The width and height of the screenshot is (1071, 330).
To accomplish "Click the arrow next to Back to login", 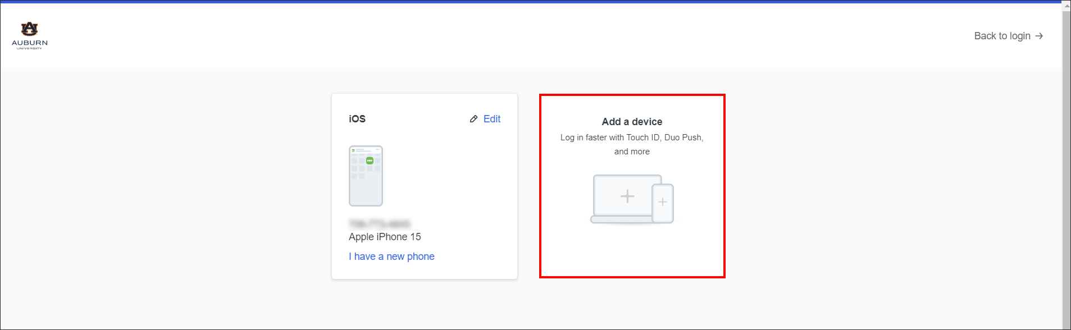I will click(x=1039, y=36).
